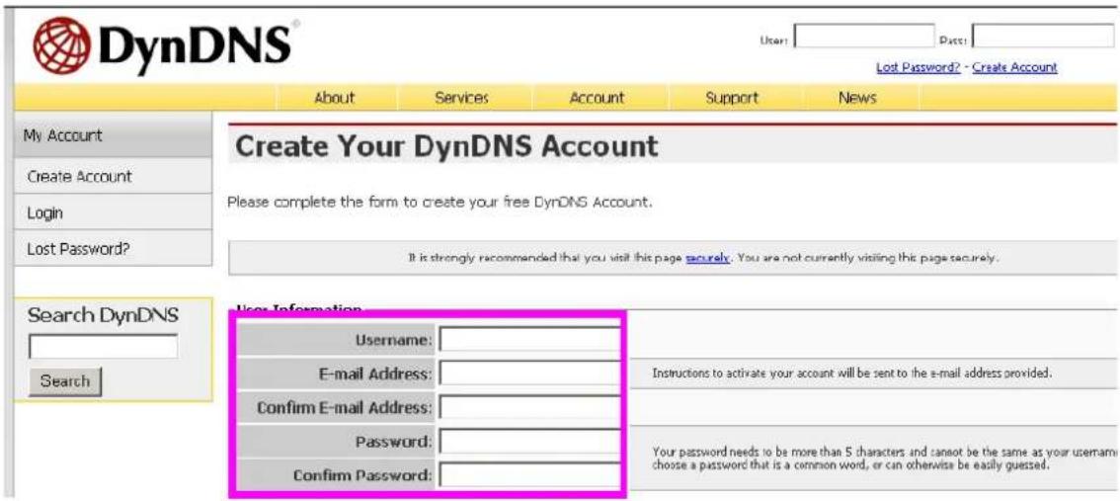The width and height of the screenshot is (1120, 501).
Task: Open the Support menu
Action: tap(732, 98)
